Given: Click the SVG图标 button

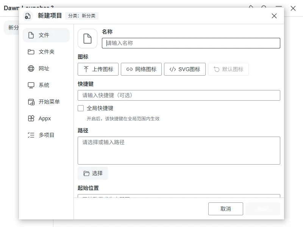Looking at the screenshot, I should coord(185,69).
